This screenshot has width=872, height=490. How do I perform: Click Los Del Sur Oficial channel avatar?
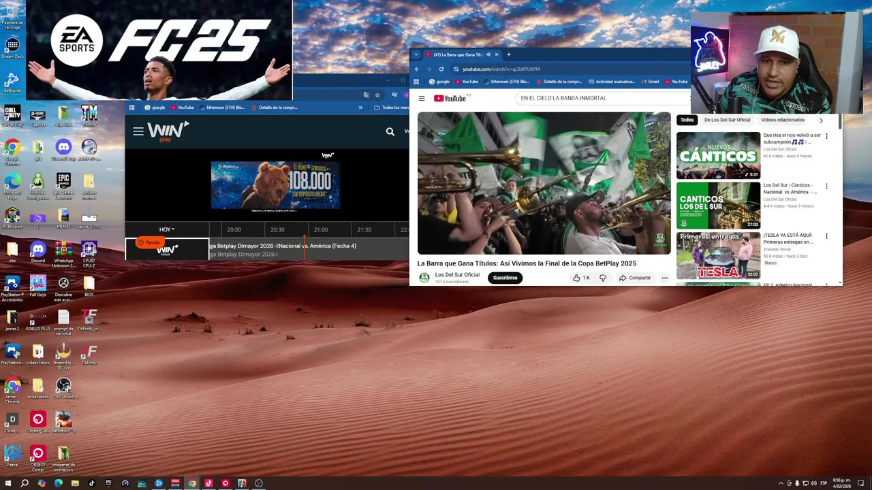coord(424,278)
